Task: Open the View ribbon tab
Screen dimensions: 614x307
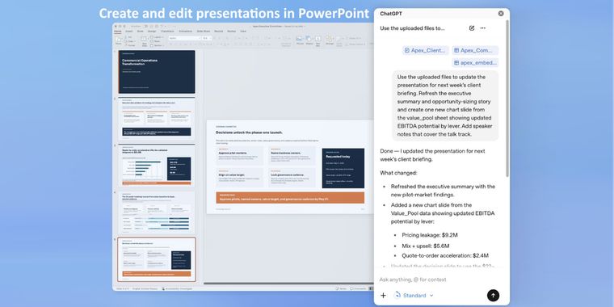Action: (x=243, y=31)
